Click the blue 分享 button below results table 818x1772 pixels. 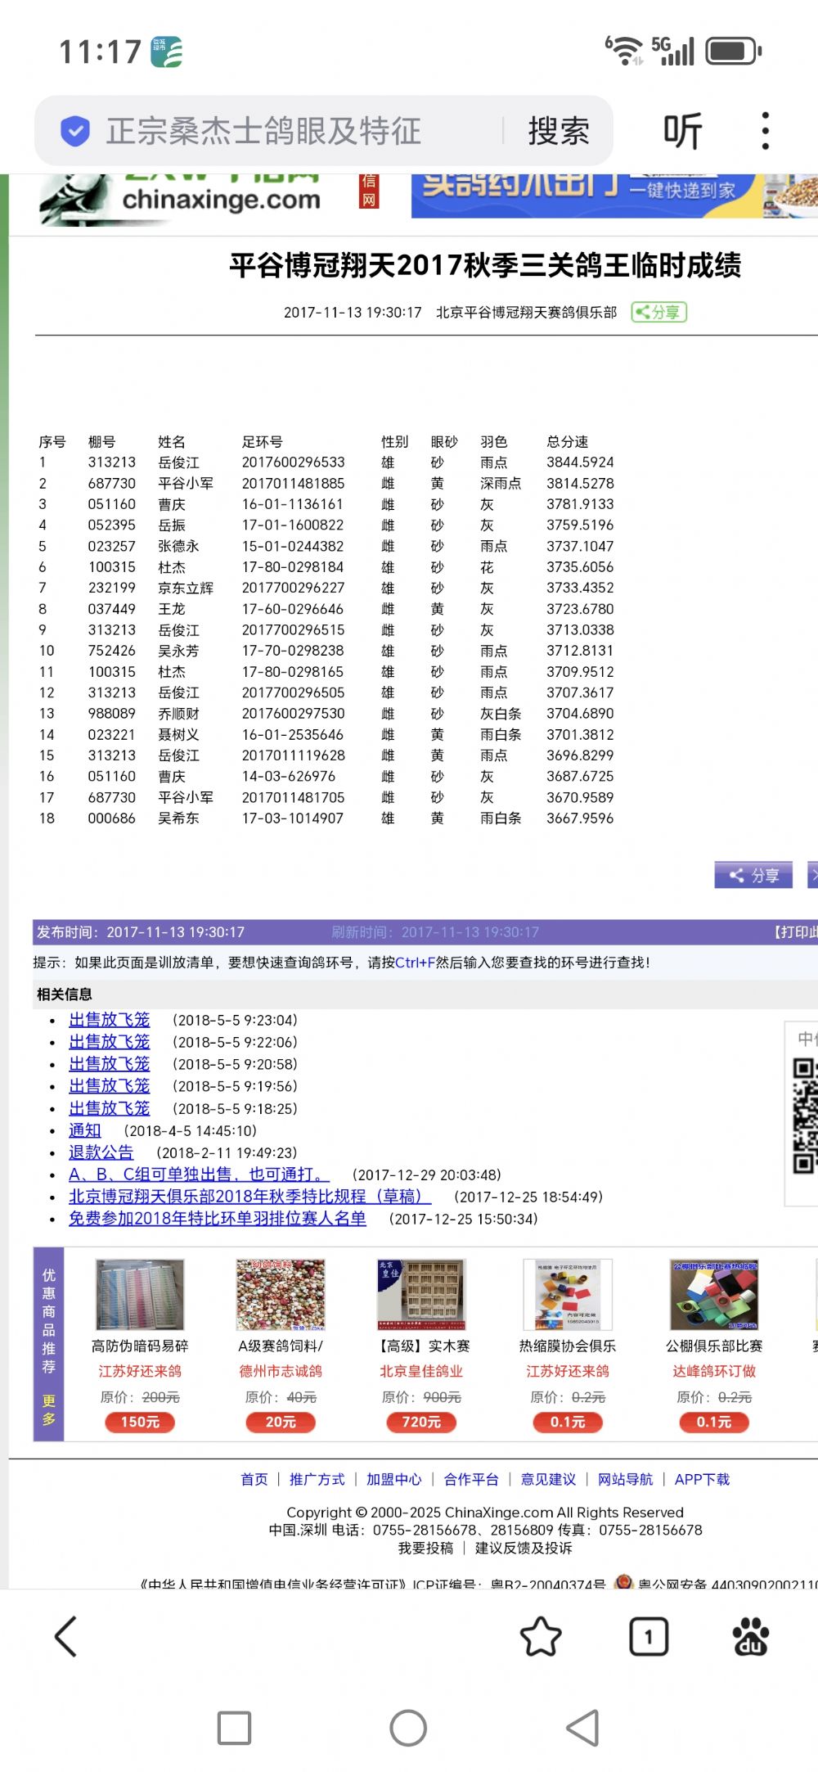(753, 875)
